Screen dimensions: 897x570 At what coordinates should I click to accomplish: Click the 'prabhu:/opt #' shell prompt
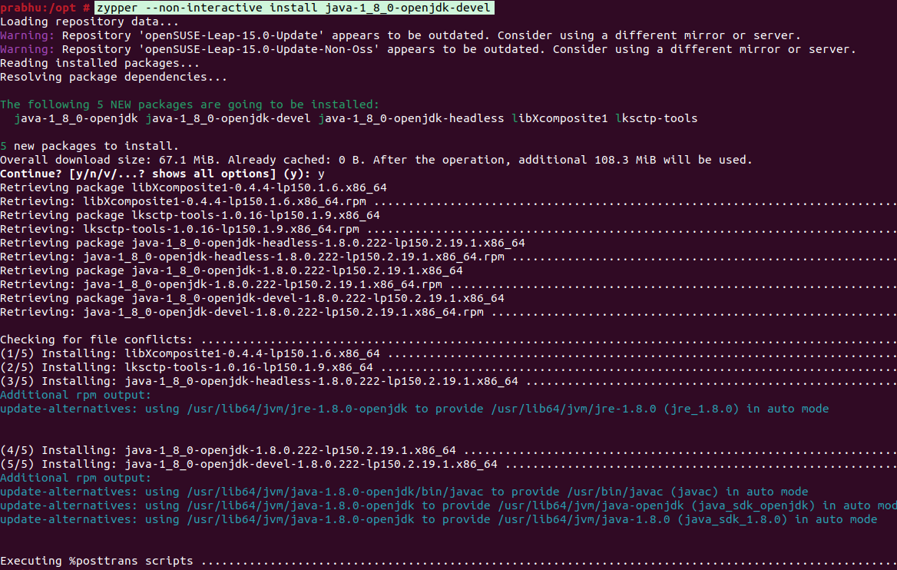[x=45, y=8]
